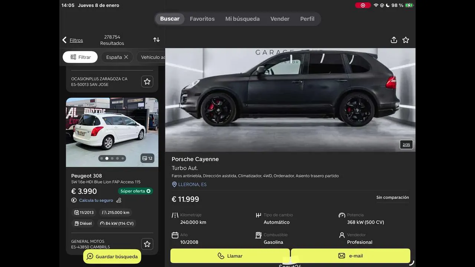Open the 12 photos gallery badge
475x267 pixels.
147,158
